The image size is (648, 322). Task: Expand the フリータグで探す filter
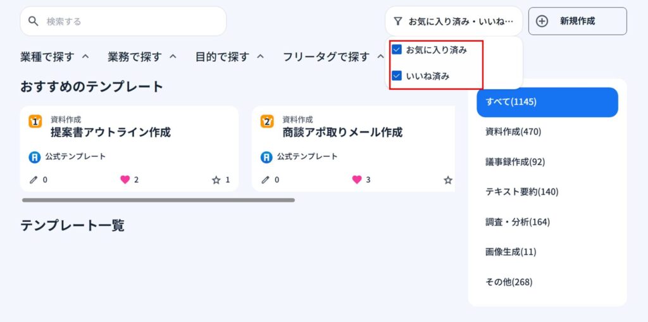coord(333,57)
